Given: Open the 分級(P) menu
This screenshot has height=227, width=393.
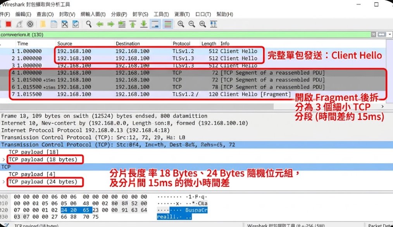Looking at the screenshot, I should click(x=119, y=14).
